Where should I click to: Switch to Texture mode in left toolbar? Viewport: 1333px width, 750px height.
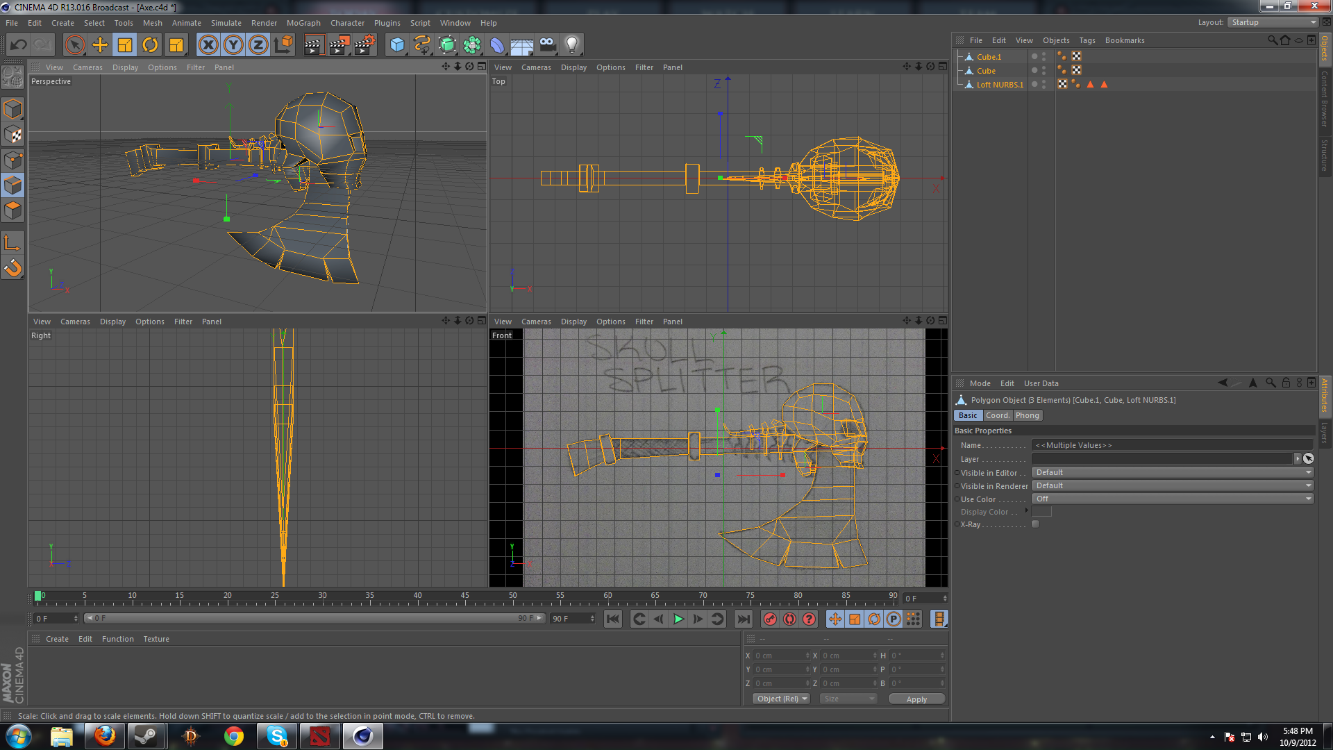12,135
